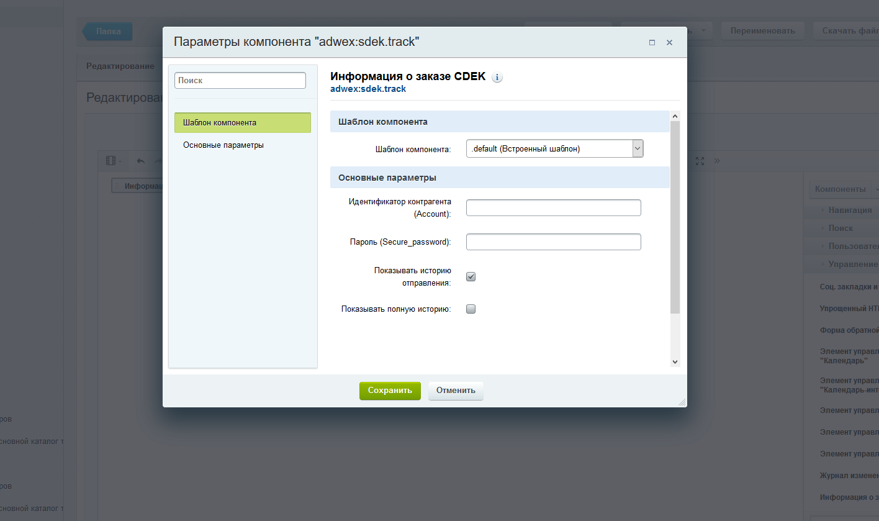Click 'Журнал изменен…' component item
The height and width of the screenshot is (521, 879).
(849, 476)
